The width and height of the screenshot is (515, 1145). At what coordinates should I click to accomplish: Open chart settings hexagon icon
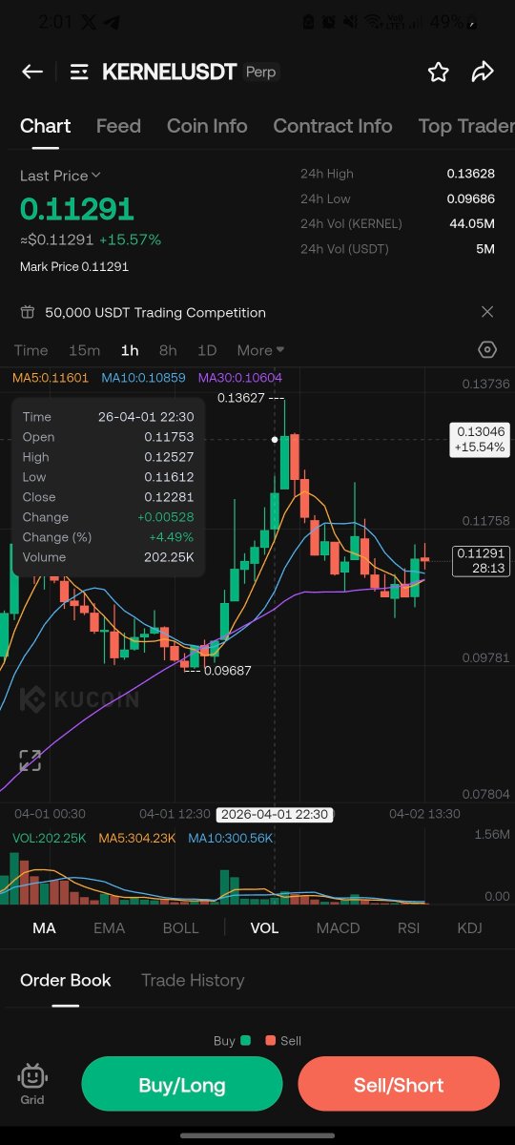[x=487, y=350]
